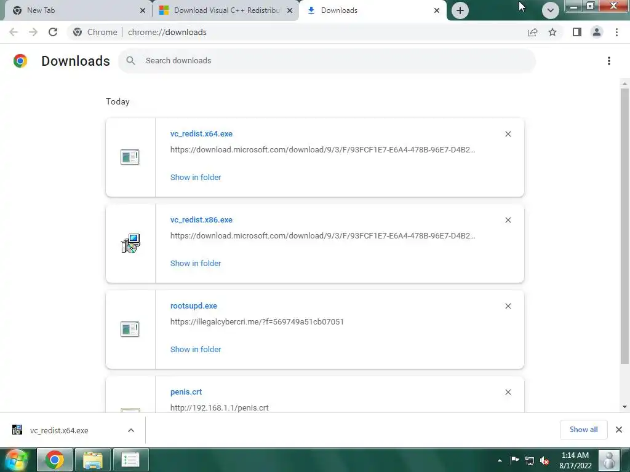Go back using the browser back arrow
This screenshot has width=630, height=472.
(14, 32)
